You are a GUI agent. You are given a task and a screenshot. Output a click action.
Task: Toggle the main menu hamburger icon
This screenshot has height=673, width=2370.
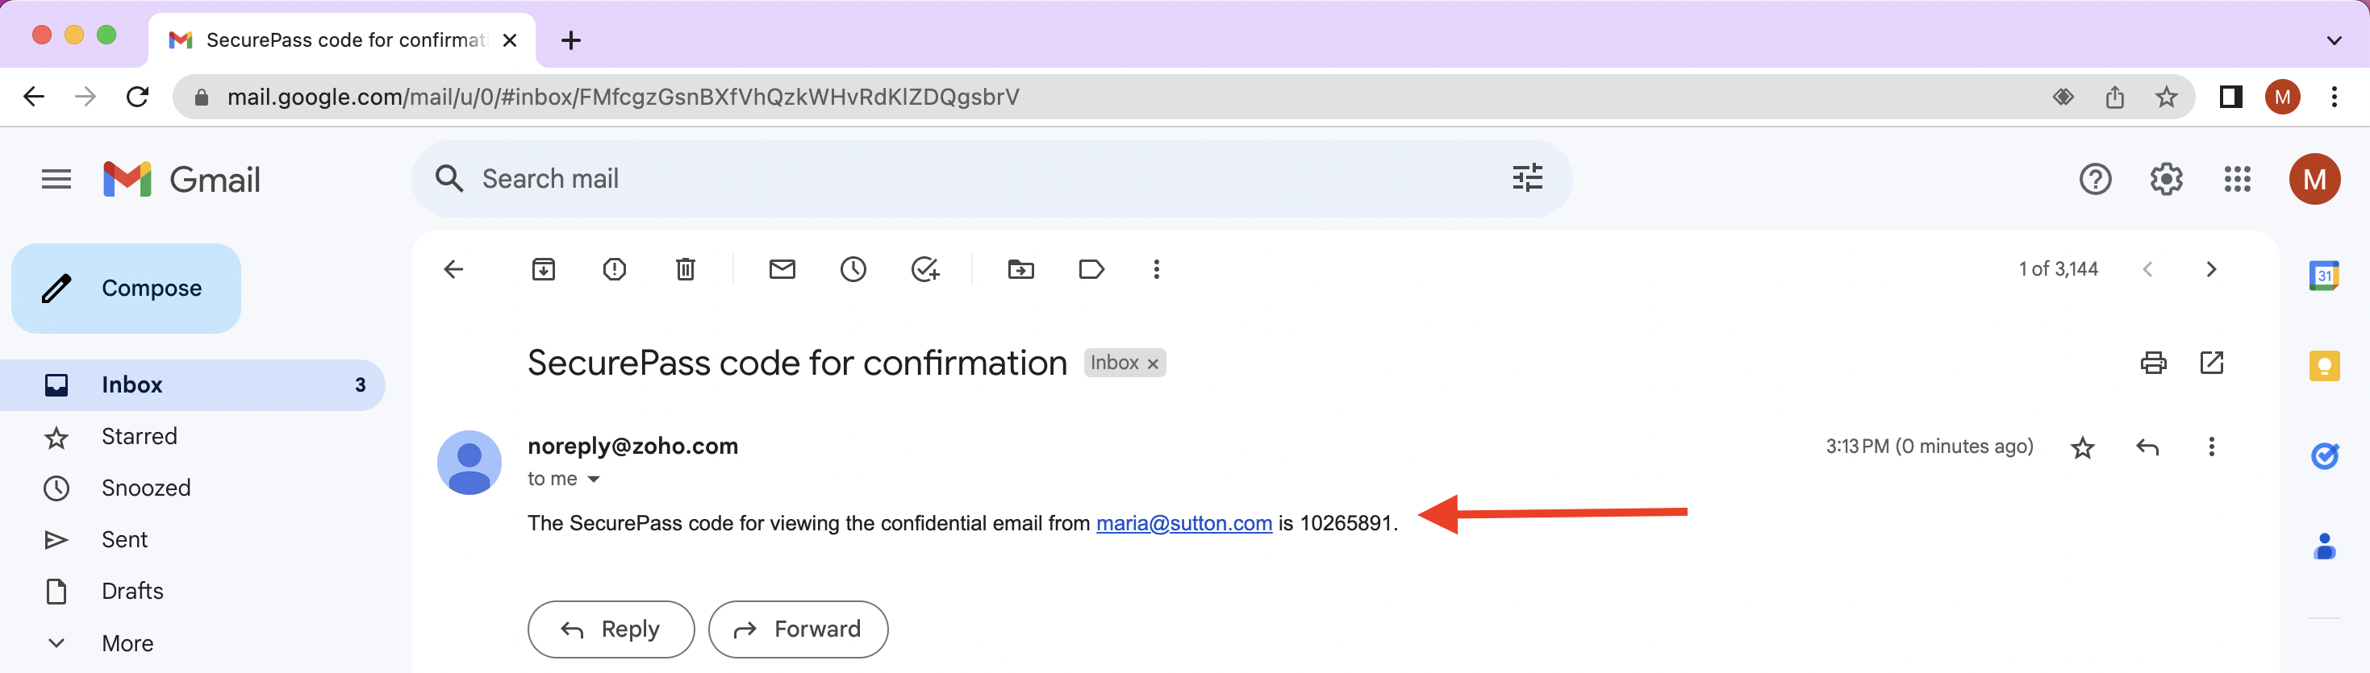[x=56, y=179]
